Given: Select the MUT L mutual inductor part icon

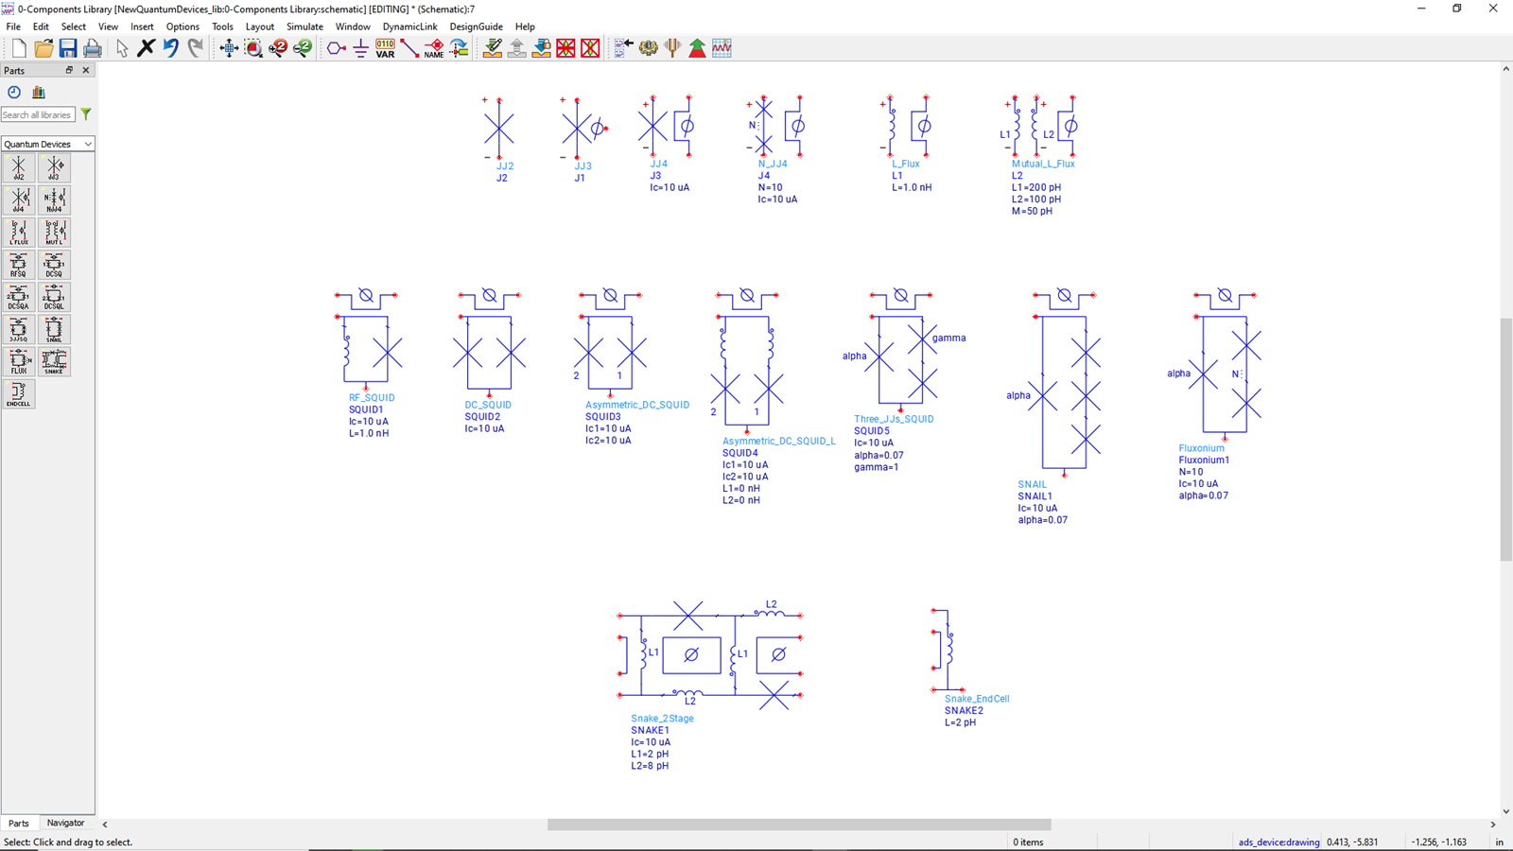Looking at the screenshot, I should 54,232.
